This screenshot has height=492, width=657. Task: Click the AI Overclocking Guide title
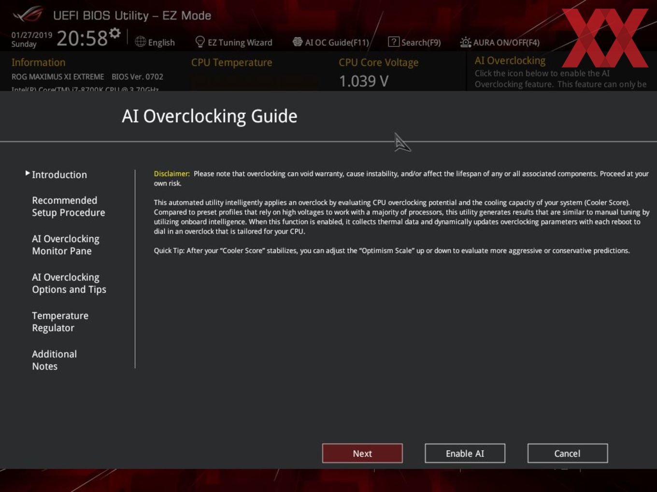point(210,116)
